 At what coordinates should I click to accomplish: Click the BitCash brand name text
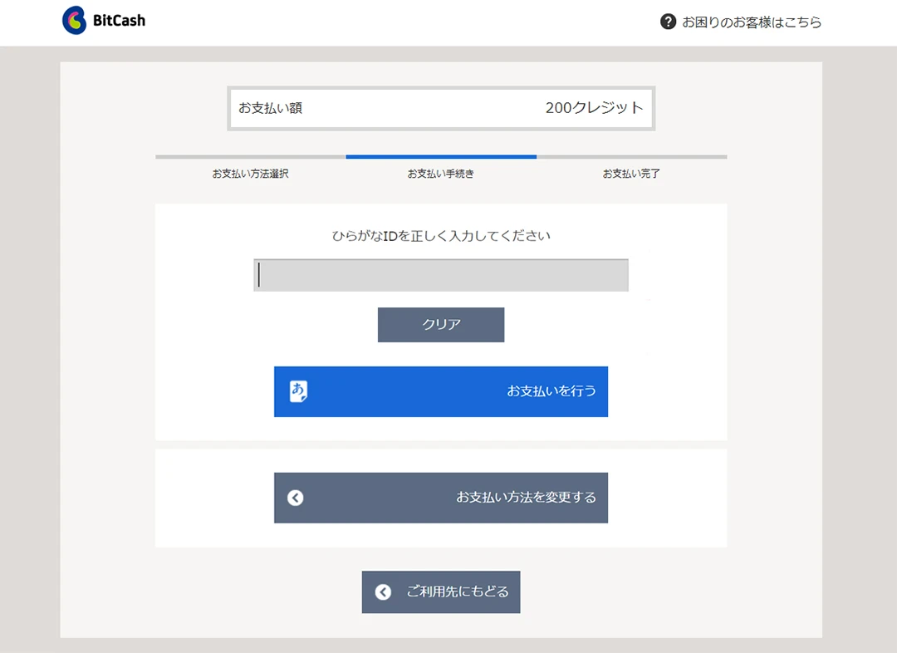(x=119, y=21)
